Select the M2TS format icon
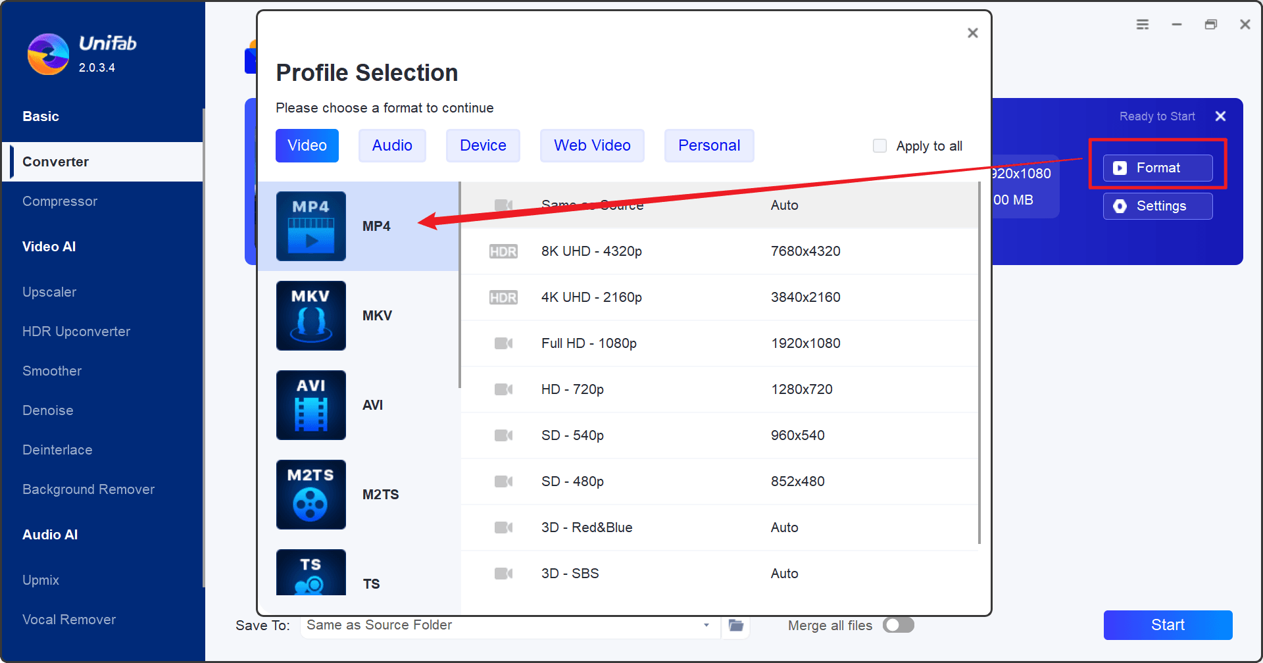 pos(310,494)
